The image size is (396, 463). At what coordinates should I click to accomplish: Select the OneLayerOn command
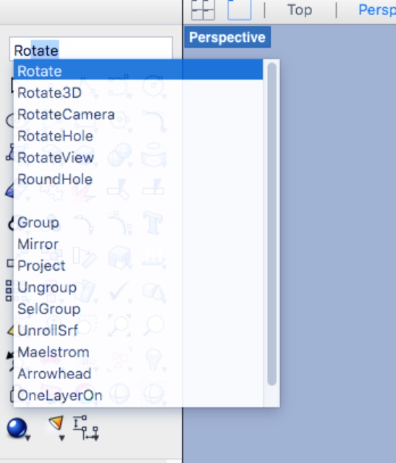(138, 395)
